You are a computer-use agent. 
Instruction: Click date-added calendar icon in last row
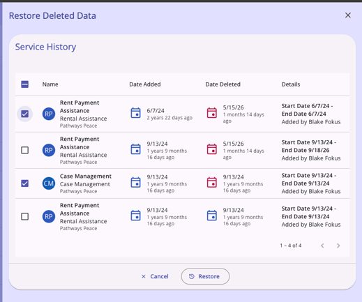[135, 216]
